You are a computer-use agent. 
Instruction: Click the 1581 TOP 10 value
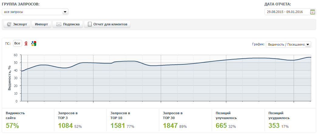point(118,126)
